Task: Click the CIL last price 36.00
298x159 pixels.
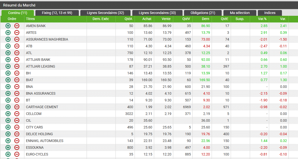Action: click(x=206, y=120)
